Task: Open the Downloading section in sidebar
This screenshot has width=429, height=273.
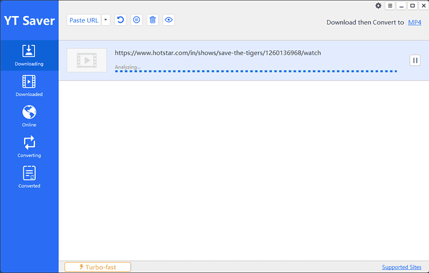Action: pyautogui.click(x=29, y=55)
